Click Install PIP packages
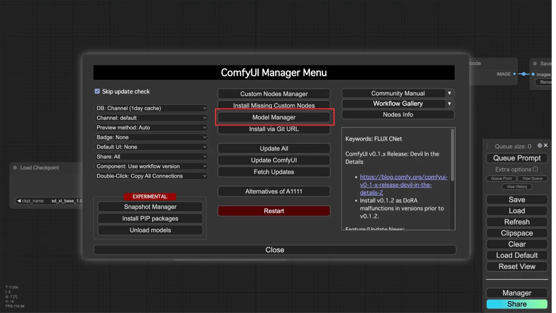The width and height of the screenshot is (556, 313). click(x=150, y=218)
